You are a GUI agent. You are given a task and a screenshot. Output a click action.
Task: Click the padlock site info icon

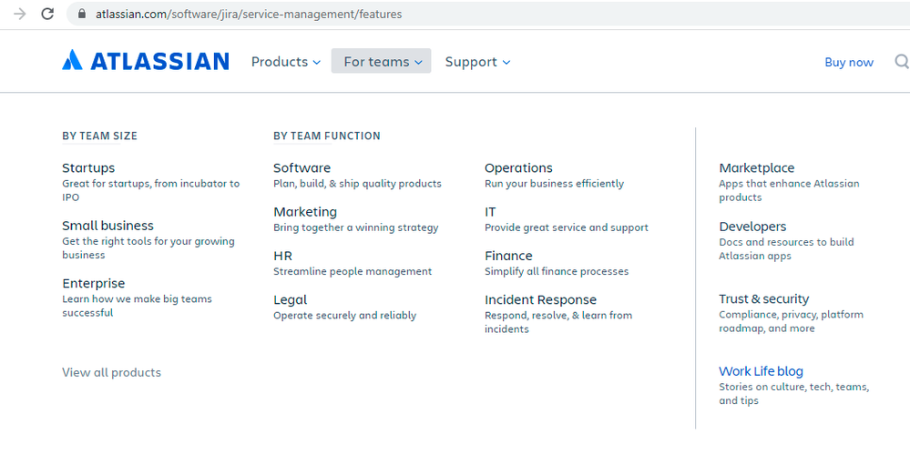[82, 14]
